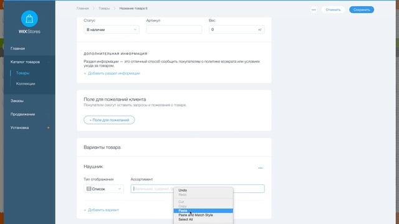Click the orange notification dot beside Установка
Image resolution: width=399 pixels, height=224 pixels.
(x=49, y=128)
